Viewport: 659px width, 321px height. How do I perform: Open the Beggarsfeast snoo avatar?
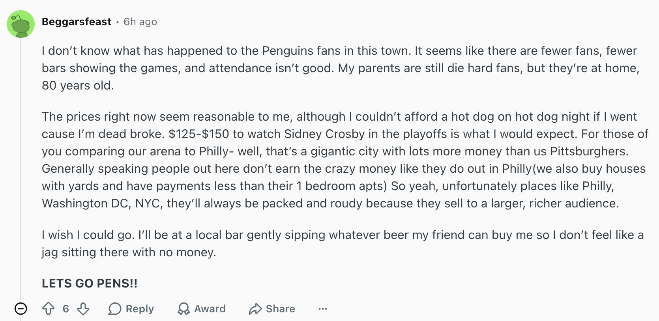tap(21, 24)
